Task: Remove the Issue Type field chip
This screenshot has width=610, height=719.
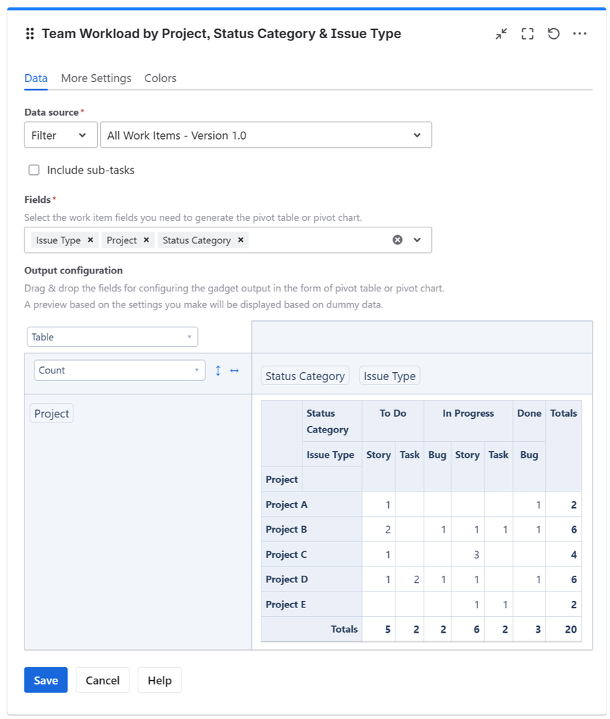Action: tap(91, 240)
